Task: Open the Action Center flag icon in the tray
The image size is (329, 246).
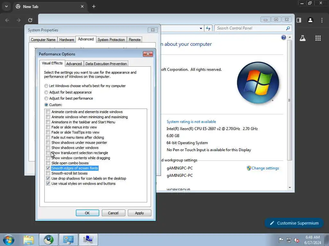Action: tap(281, 240)
